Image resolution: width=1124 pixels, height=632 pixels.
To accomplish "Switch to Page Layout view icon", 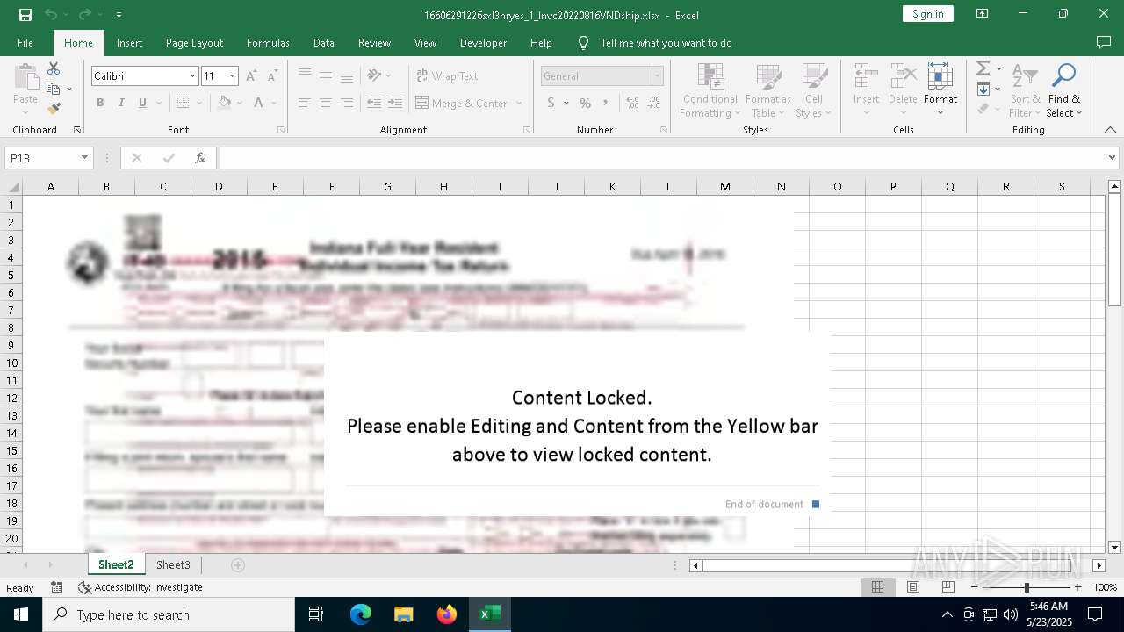I will pos(913,587).
